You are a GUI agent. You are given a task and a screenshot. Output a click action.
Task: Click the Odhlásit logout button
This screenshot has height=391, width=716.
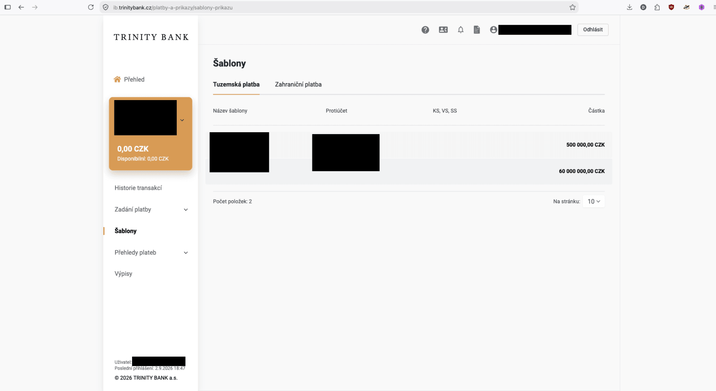[593, 29]
